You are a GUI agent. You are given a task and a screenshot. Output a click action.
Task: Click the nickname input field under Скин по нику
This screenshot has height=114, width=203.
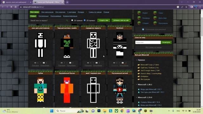(x=148, y=42)
